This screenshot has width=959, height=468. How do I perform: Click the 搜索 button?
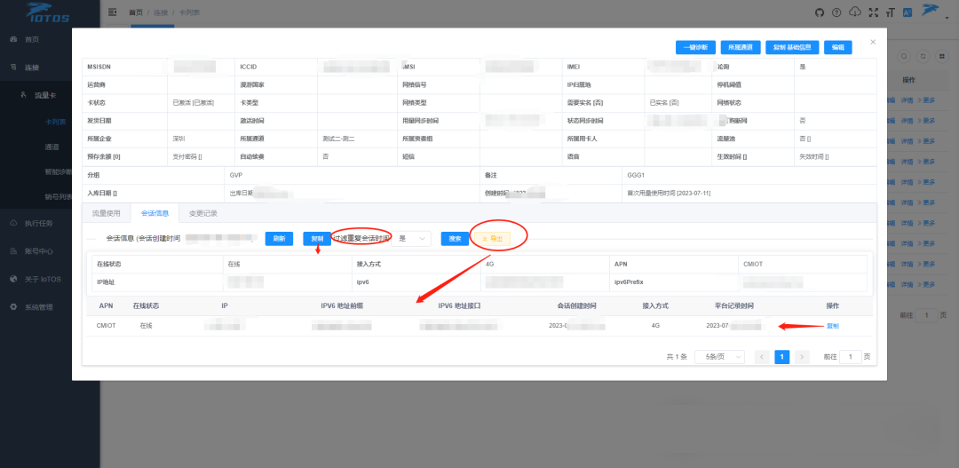point(455,239)
